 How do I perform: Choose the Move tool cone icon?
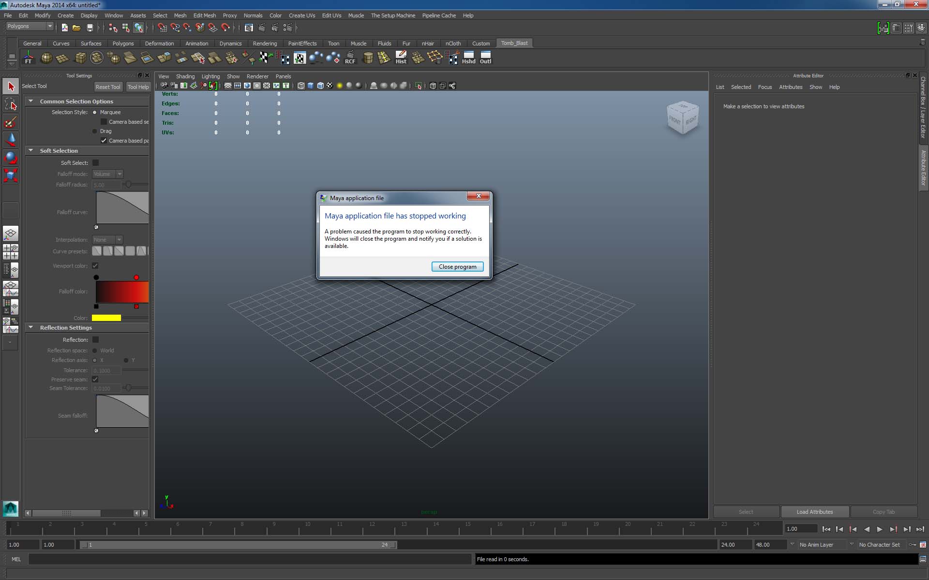point(11,140)
